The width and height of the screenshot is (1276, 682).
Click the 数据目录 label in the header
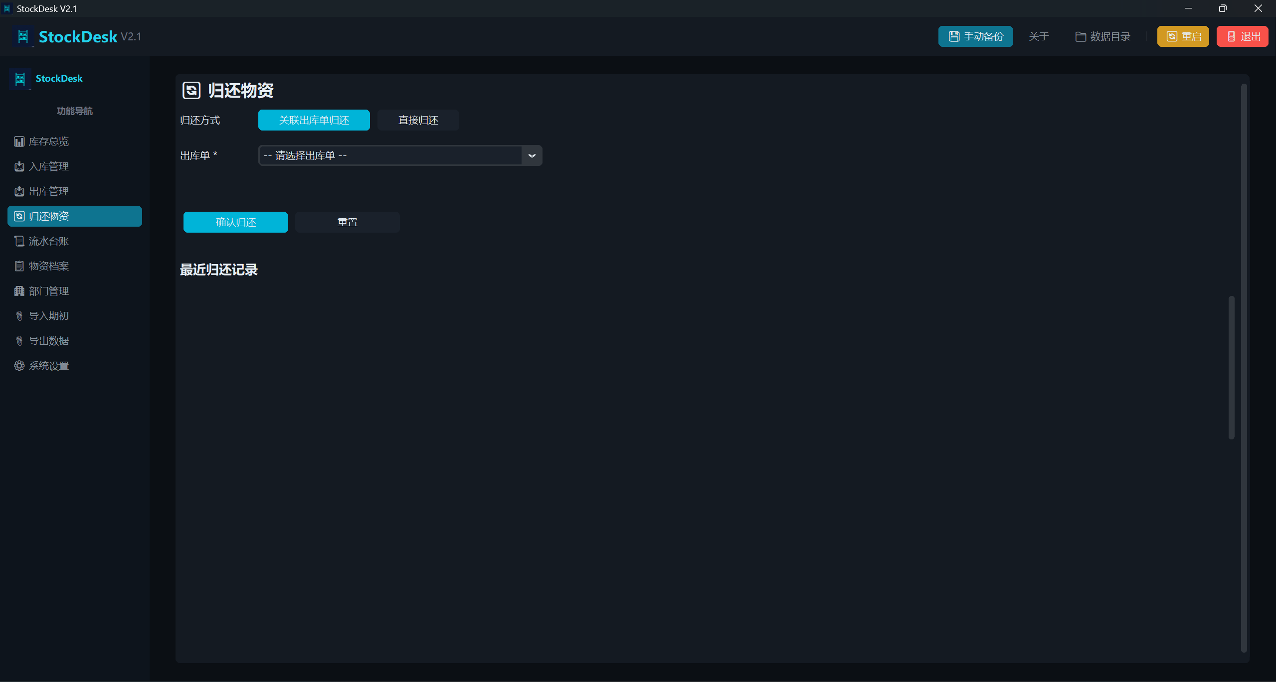pyautogui.click(x=1110, y=36)
